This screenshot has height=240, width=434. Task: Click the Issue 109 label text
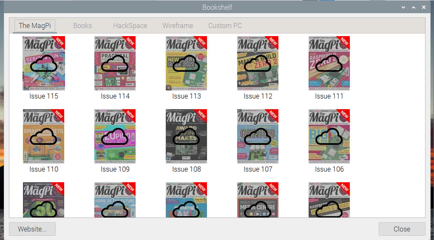coord(115,169)
